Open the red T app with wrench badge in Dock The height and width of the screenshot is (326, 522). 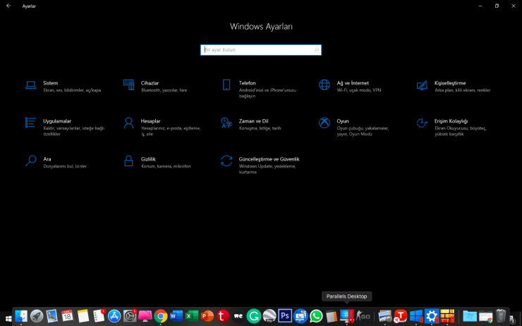(x=401, y=316)
